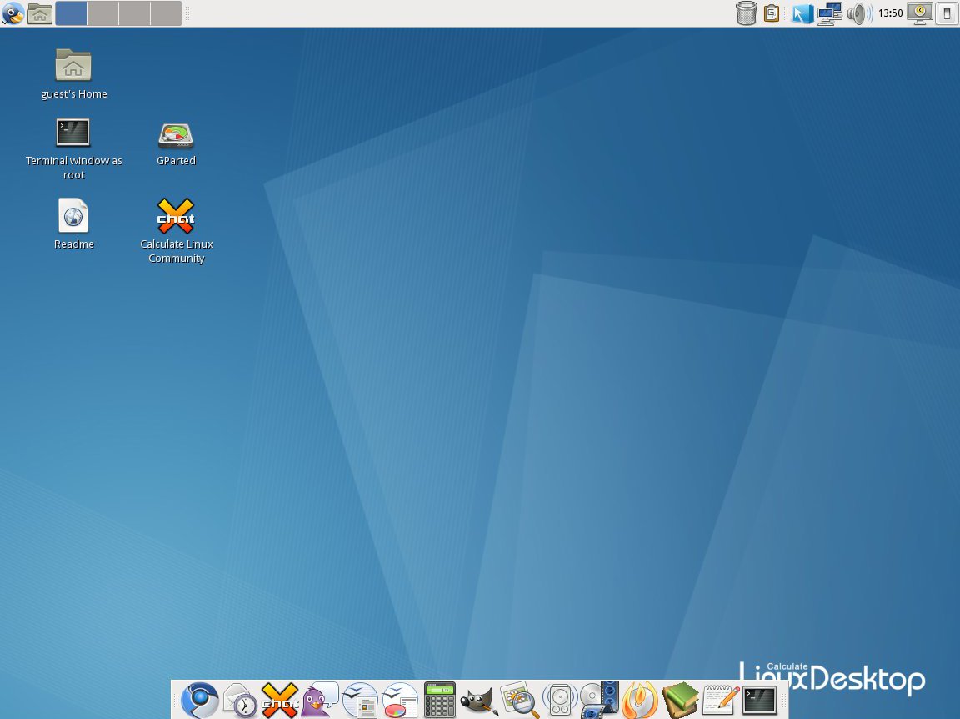960x719 pixels.
Task: Open the volume control speaker
Action: pos(857,13)
